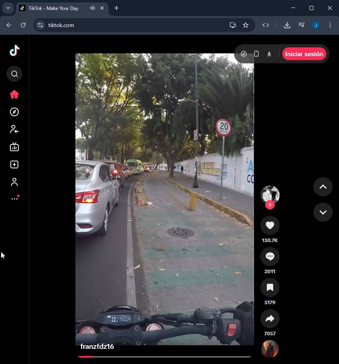Open the franzfdz16 username link

pyautogui.click(x=97, y=346)
